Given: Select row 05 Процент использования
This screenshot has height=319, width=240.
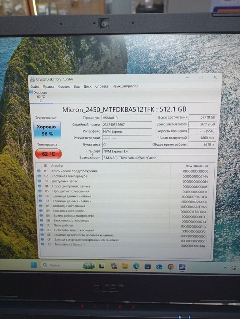Looking at the screenshot, I should coord(123,192).
